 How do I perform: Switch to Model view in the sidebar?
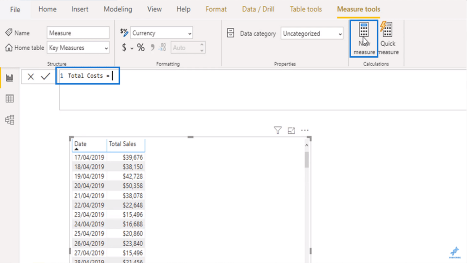pos(10,120)
